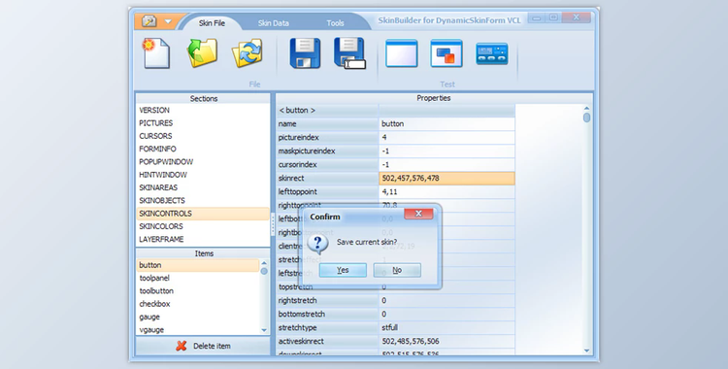Decline saving with the No button
Image resolution: width=728 pixels, height=369 pixels.
397,270
